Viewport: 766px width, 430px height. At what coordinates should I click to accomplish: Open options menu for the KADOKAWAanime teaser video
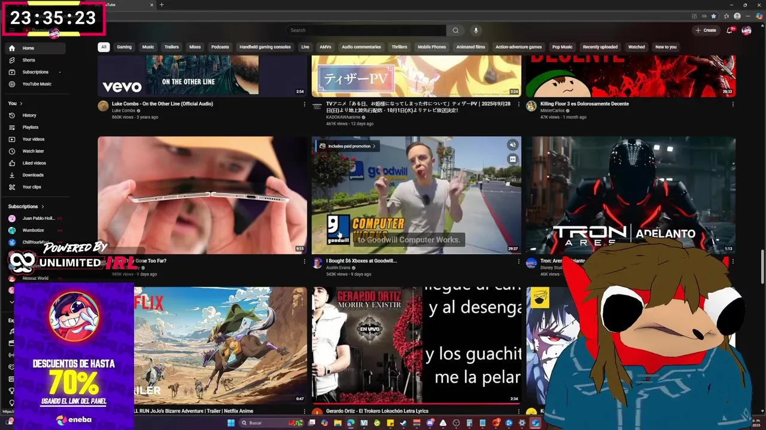pyautogui.click(x=519, y=104)
